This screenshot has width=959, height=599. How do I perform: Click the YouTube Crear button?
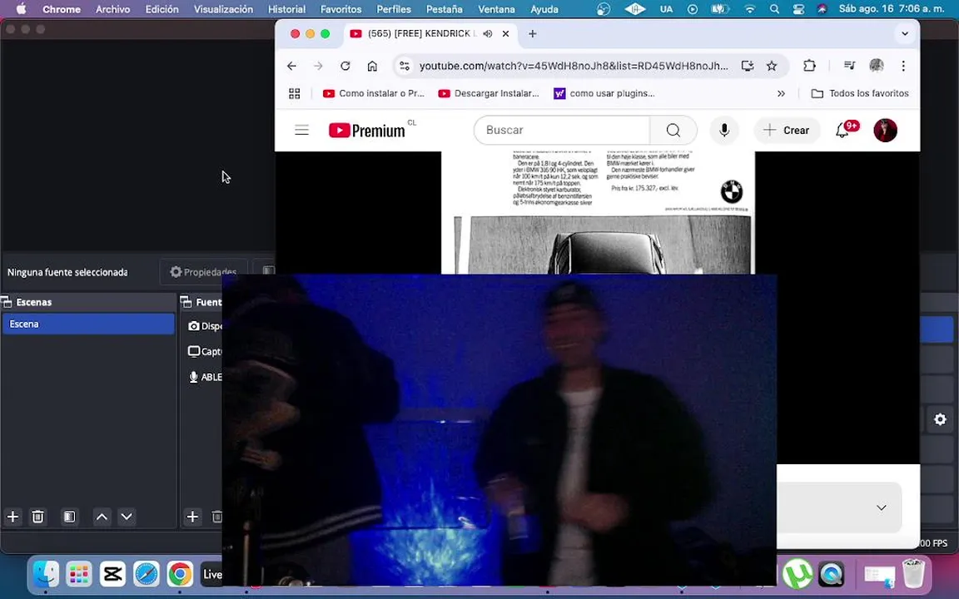click(x=788, y=130)
